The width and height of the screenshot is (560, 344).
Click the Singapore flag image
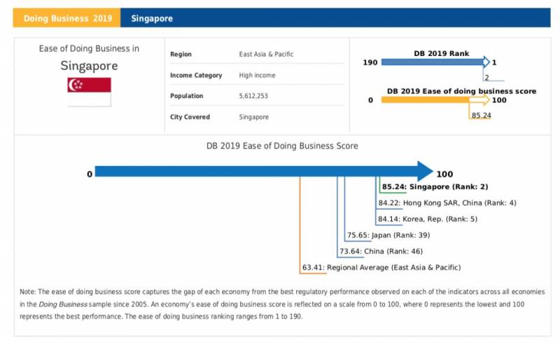tap(89, 92)
